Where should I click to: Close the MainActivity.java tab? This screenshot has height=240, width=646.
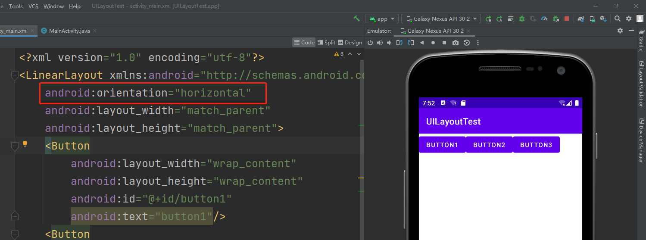[95, 31]
